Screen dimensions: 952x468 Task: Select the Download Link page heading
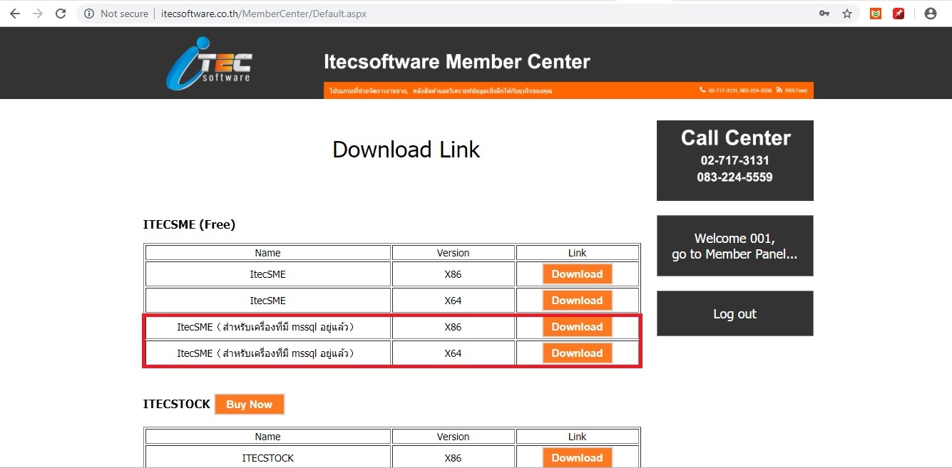tap(406, 150)
